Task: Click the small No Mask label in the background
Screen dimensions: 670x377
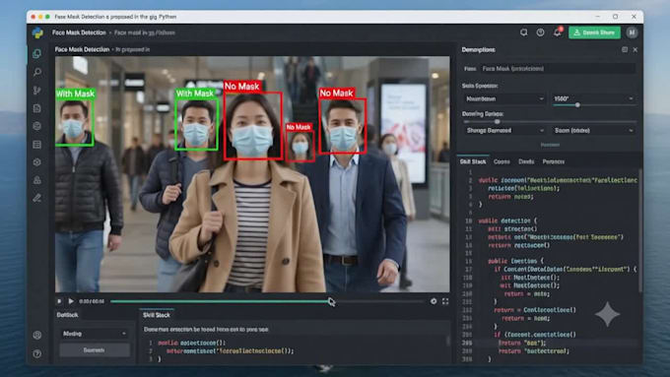Action: 299,127
